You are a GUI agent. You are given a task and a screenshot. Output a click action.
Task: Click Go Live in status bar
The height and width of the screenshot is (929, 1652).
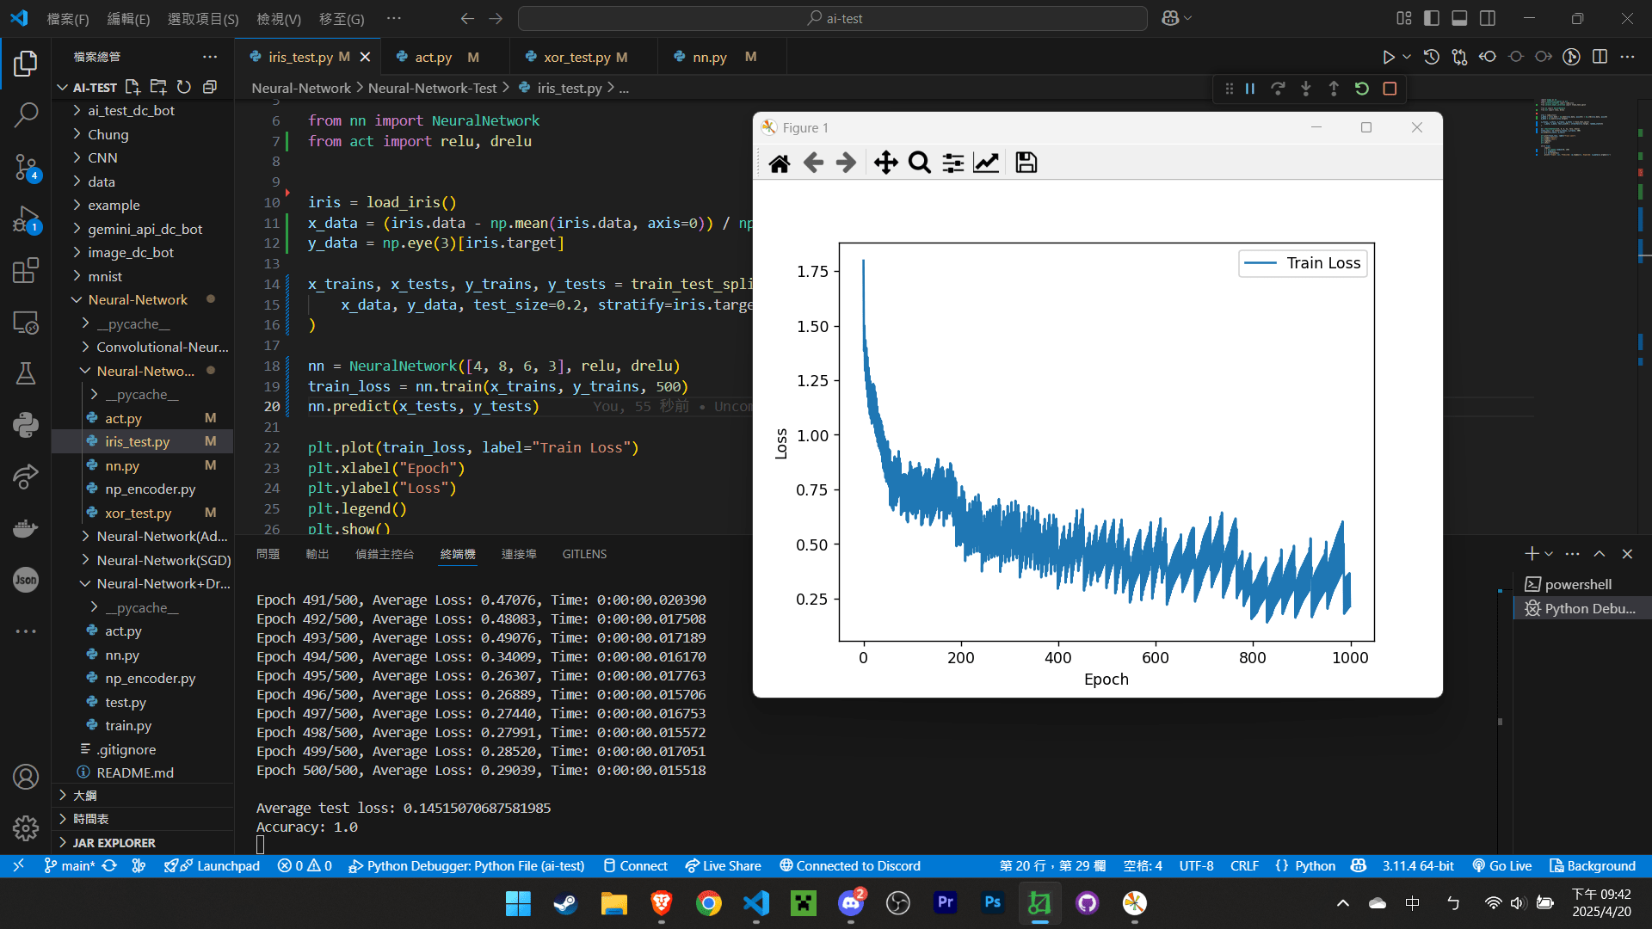coord(1502,865)
